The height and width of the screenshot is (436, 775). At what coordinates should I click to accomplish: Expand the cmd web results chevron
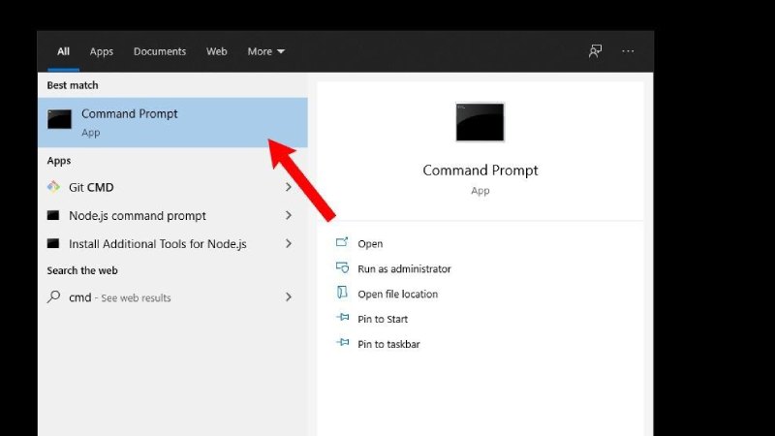289,297
